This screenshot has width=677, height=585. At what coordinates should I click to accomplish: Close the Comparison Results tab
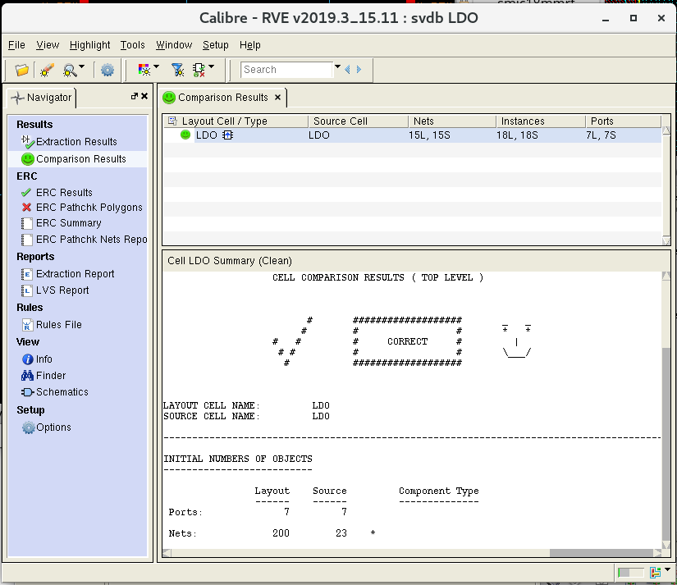click(277, 98)
